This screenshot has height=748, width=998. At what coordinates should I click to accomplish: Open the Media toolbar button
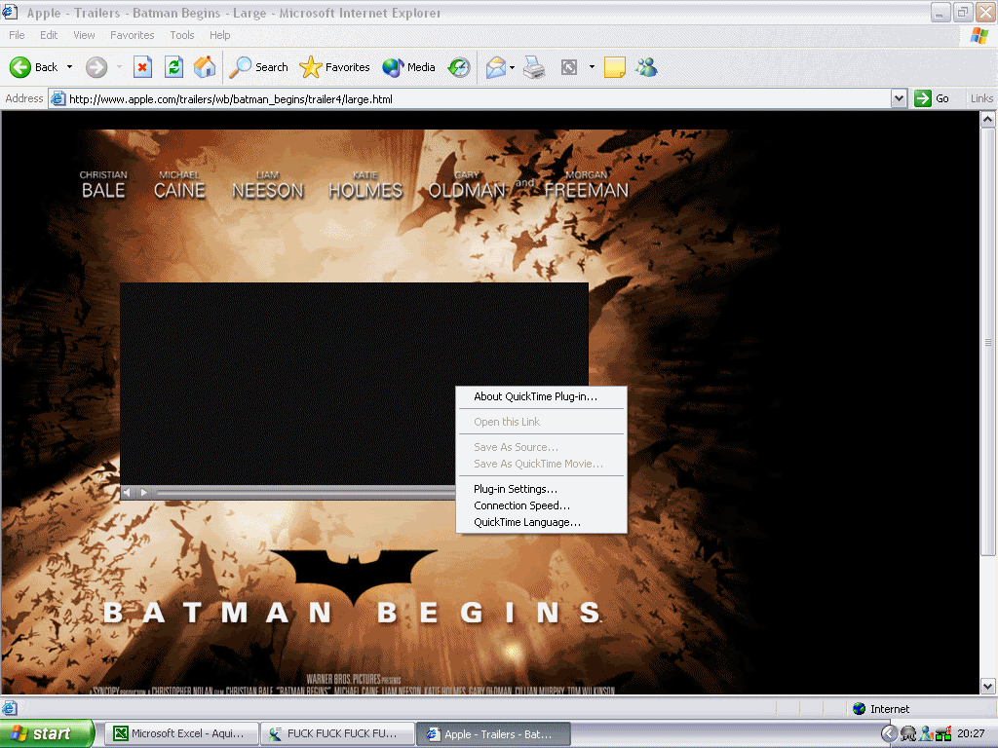tap(408, 67)
